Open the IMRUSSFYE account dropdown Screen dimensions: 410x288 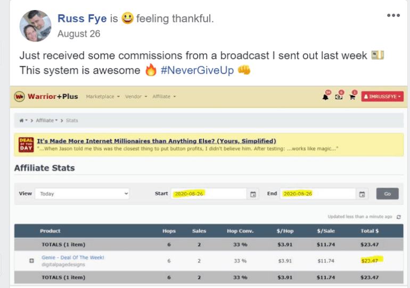point(382,97)
